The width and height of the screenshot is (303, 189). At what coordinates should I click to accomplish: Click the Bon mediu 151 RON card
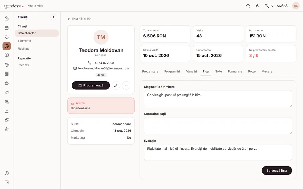(271, 34)
